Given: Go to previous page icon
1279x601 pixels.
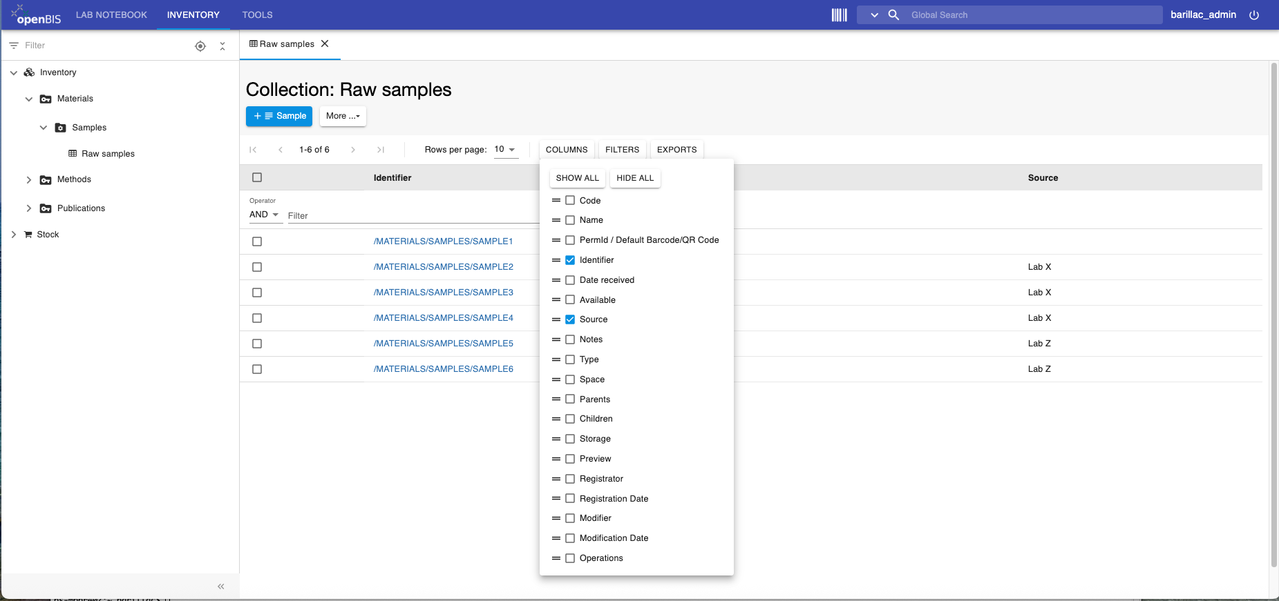Looking at the screenshot, I should tap(281, 150).
